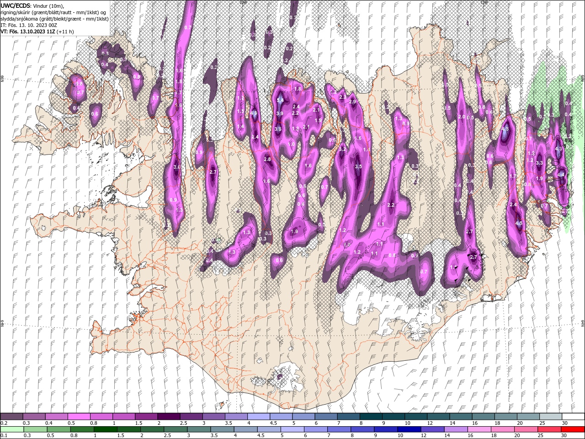Image resolution: width=585 pixels, height=439 pixels.
Task: Click the 'VT: Fös. 13.10.2023 11Z' valid time
Action: [28, 32]
